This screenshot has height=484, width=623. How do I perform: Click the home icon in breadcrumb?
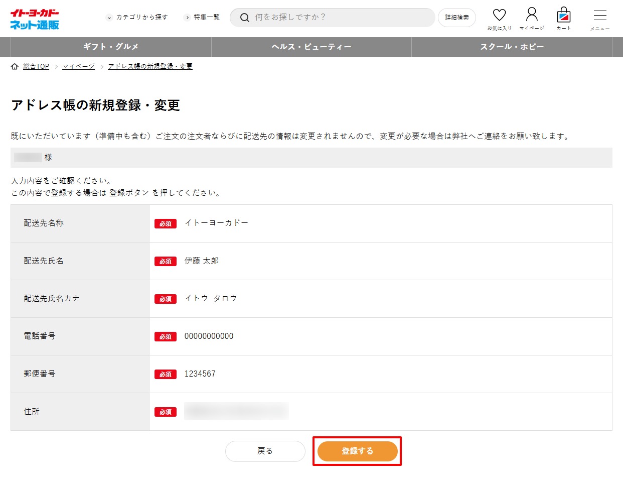(x=15, y=66)
